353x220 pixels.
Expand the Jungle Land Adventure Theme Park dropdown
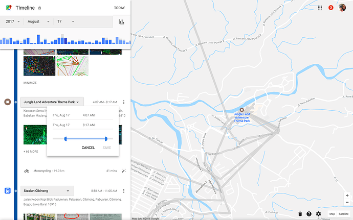[x=51, y=102]
